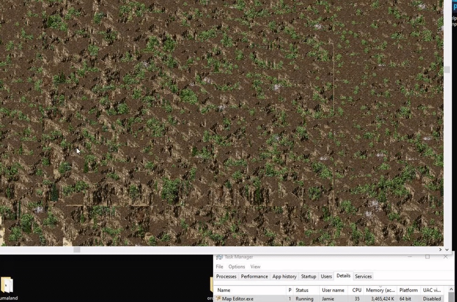The image size is (457, 302).
Task: Sort by the Memory column header
Action: pos(380,290)
